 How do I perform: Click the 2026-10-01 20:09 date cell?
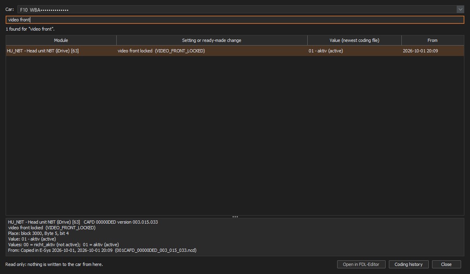click(x=432, y=51)
